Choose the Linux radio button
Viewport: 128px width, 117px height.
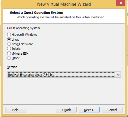point(9,39)
